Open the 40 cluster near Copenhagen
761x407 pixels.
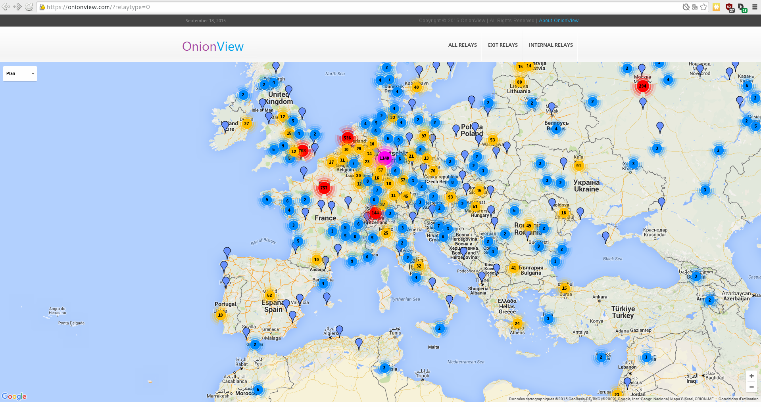[416, 87]
